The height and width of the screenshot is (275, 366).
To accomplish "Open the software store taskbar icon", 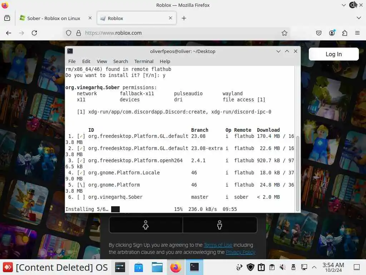I will click(139, 267).
